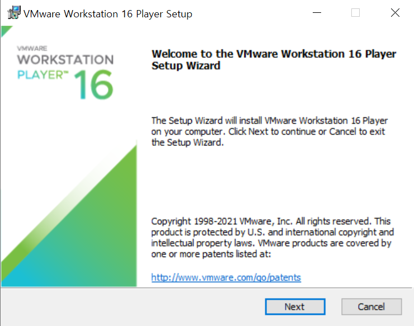Click the disabled maximize button
The image size is (414, 326).
pos(355,13)
